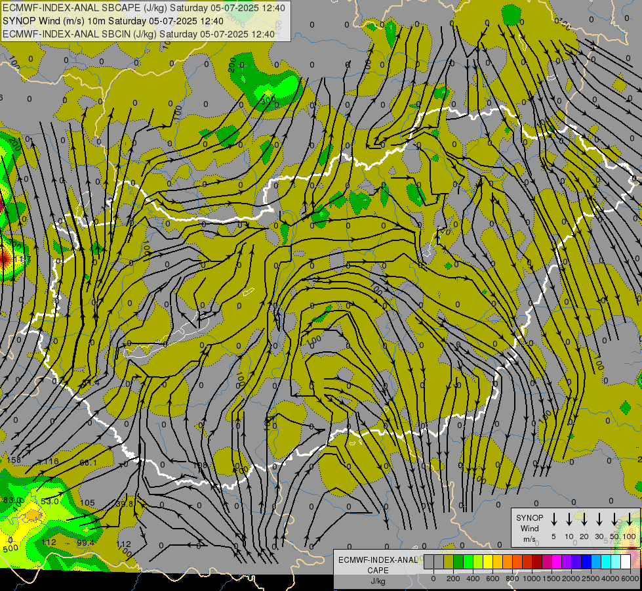
Task: Select the SBCAPE title line in header box
Action: tap(144, 8)
